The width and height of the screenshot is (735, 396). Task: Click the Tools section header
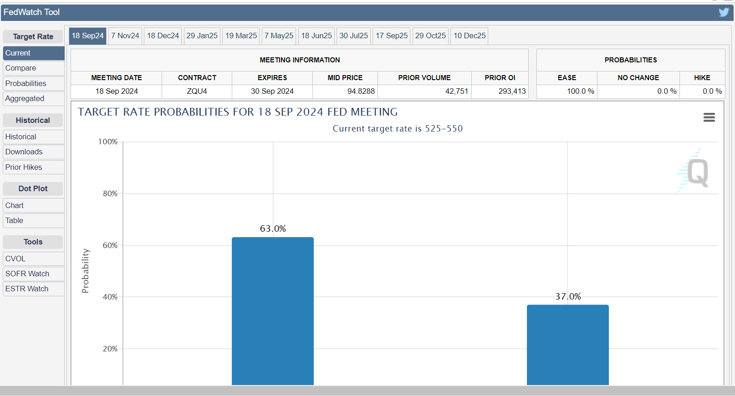point(33,242)
